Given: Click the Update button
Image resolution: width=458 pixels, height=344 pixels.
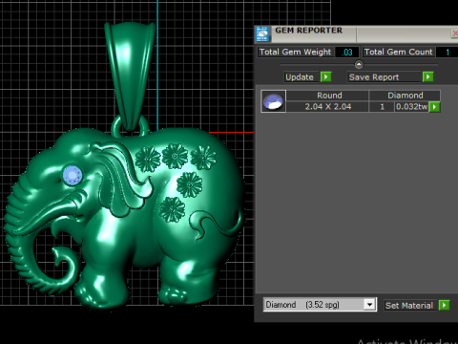Looking at the screenshot, I should (x=302, y=77).
